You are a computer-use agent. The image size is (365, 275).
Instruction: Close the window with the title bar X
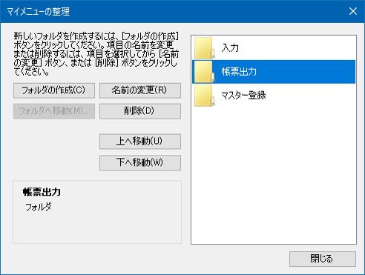pyautogui.click(x=353, y=11)
